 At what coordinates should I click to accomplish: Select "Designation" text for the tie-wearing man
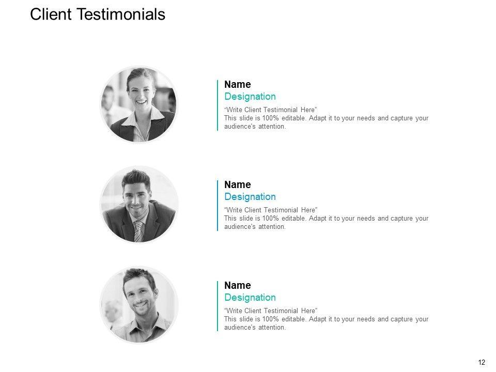click(x=250, y=197)
